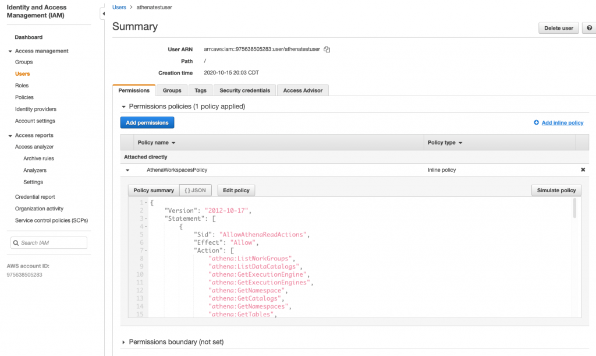Image resolution: width=596 pixels, height=356 pixels.
Task: Click the "AllowAthenaReadActions" Sid value
Action: click(x=262, y=235)
